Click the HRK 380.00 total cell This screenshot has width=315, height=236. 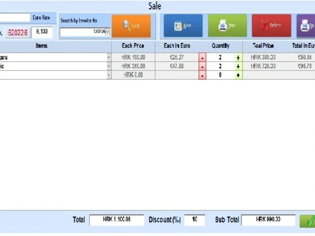(x=263, y=58)
